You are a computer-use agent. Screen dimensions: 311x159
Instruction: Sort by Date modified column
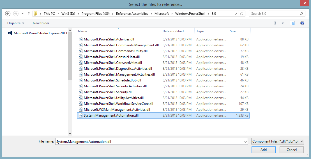(x=173, y=31)
